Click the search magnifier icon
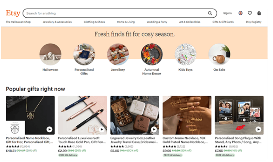 (210, 13)
